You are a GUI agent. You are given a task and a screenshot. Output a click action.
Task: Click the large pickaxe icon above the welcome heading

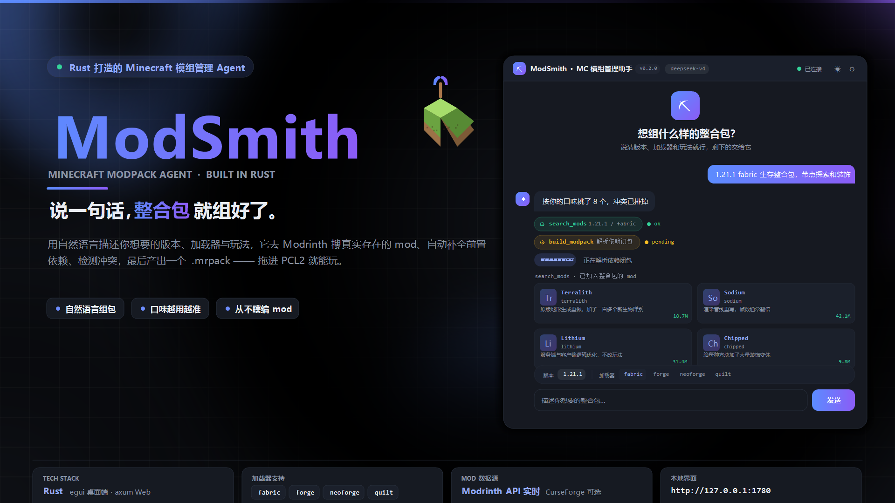[x=685, y=106]
